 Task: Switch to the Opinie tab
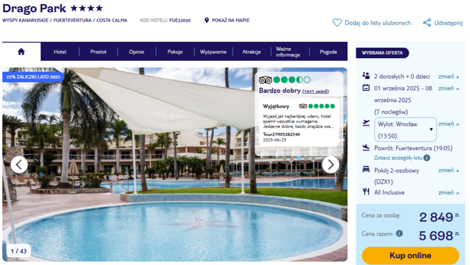point(137,52)
